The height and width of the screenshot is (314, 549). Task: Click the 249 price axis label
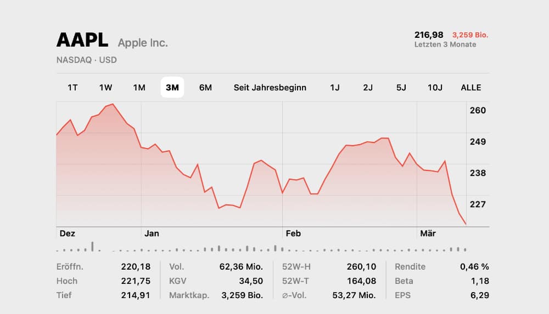click(x=478, y=141)
